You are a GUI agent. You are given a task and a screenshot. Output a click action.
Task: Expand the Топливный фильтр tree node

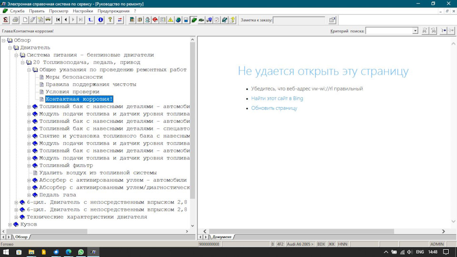tap(29, 165)
